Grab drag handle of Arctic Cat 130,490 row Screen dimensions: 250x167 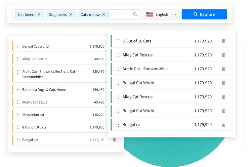(x=18, y=72)
